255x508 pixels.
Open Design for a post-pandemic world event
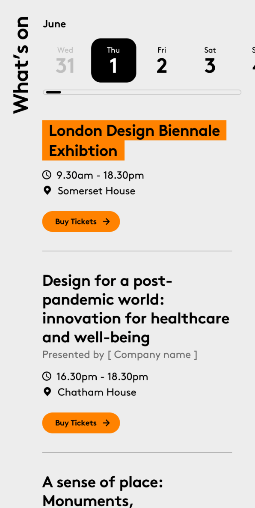(136, 309)
